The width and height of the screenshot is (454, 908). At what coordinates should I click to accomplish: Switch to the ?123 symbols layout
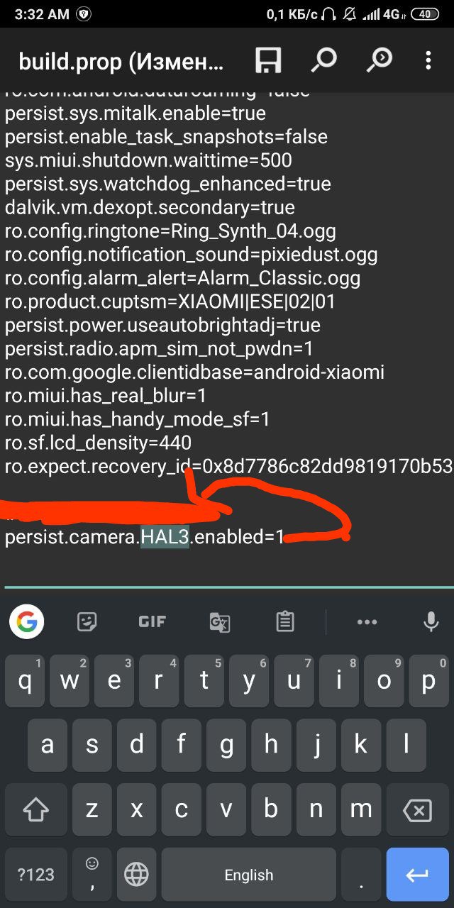35,874
